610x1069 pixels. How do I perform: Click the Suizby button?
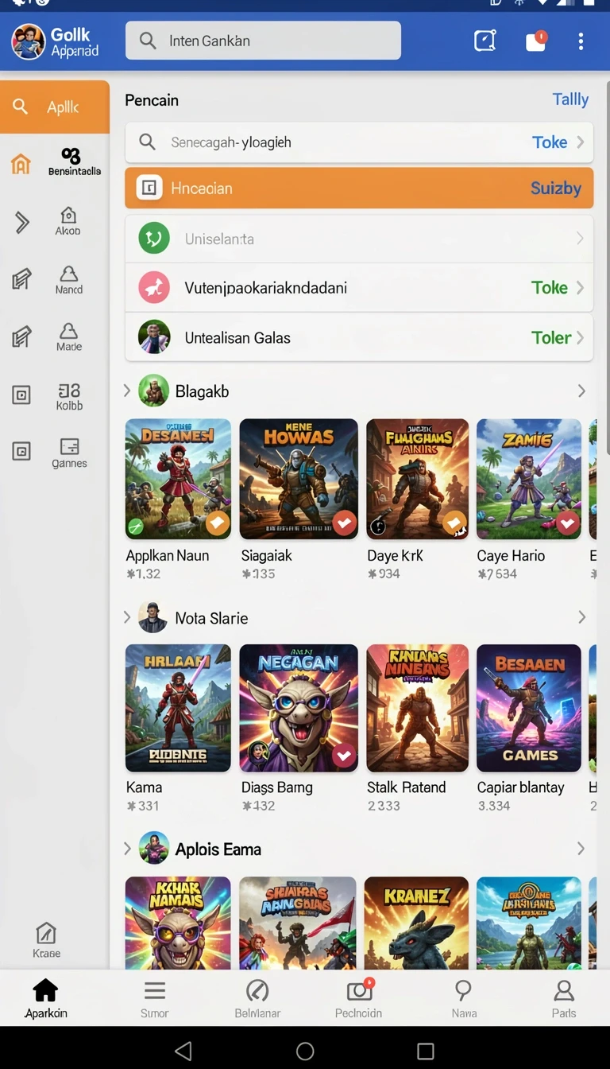[x=556, y=189]
